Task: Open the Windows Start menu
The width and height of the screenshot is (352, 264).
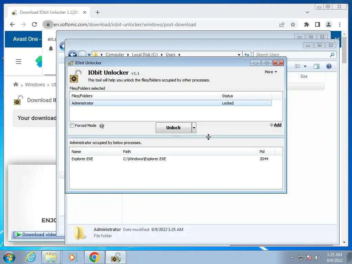Action: point(9,257)
